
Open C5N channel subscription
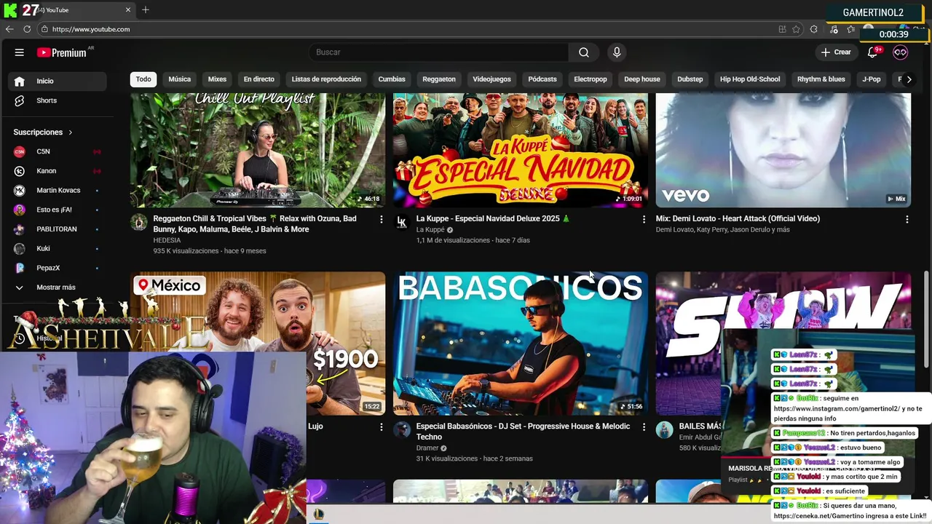pos(57,151)
